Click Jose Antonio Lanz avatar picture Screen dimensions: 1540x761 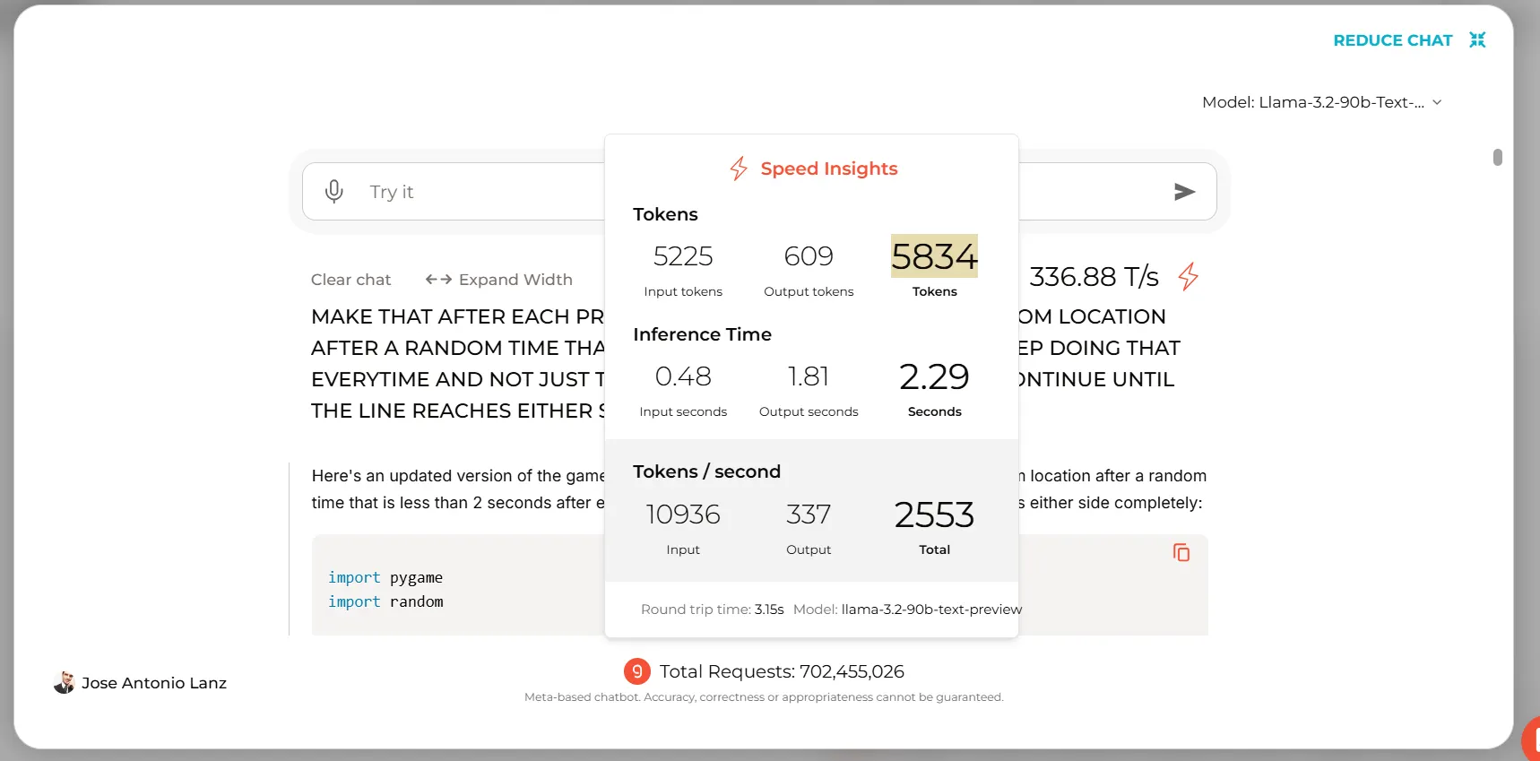pos(64,683)
